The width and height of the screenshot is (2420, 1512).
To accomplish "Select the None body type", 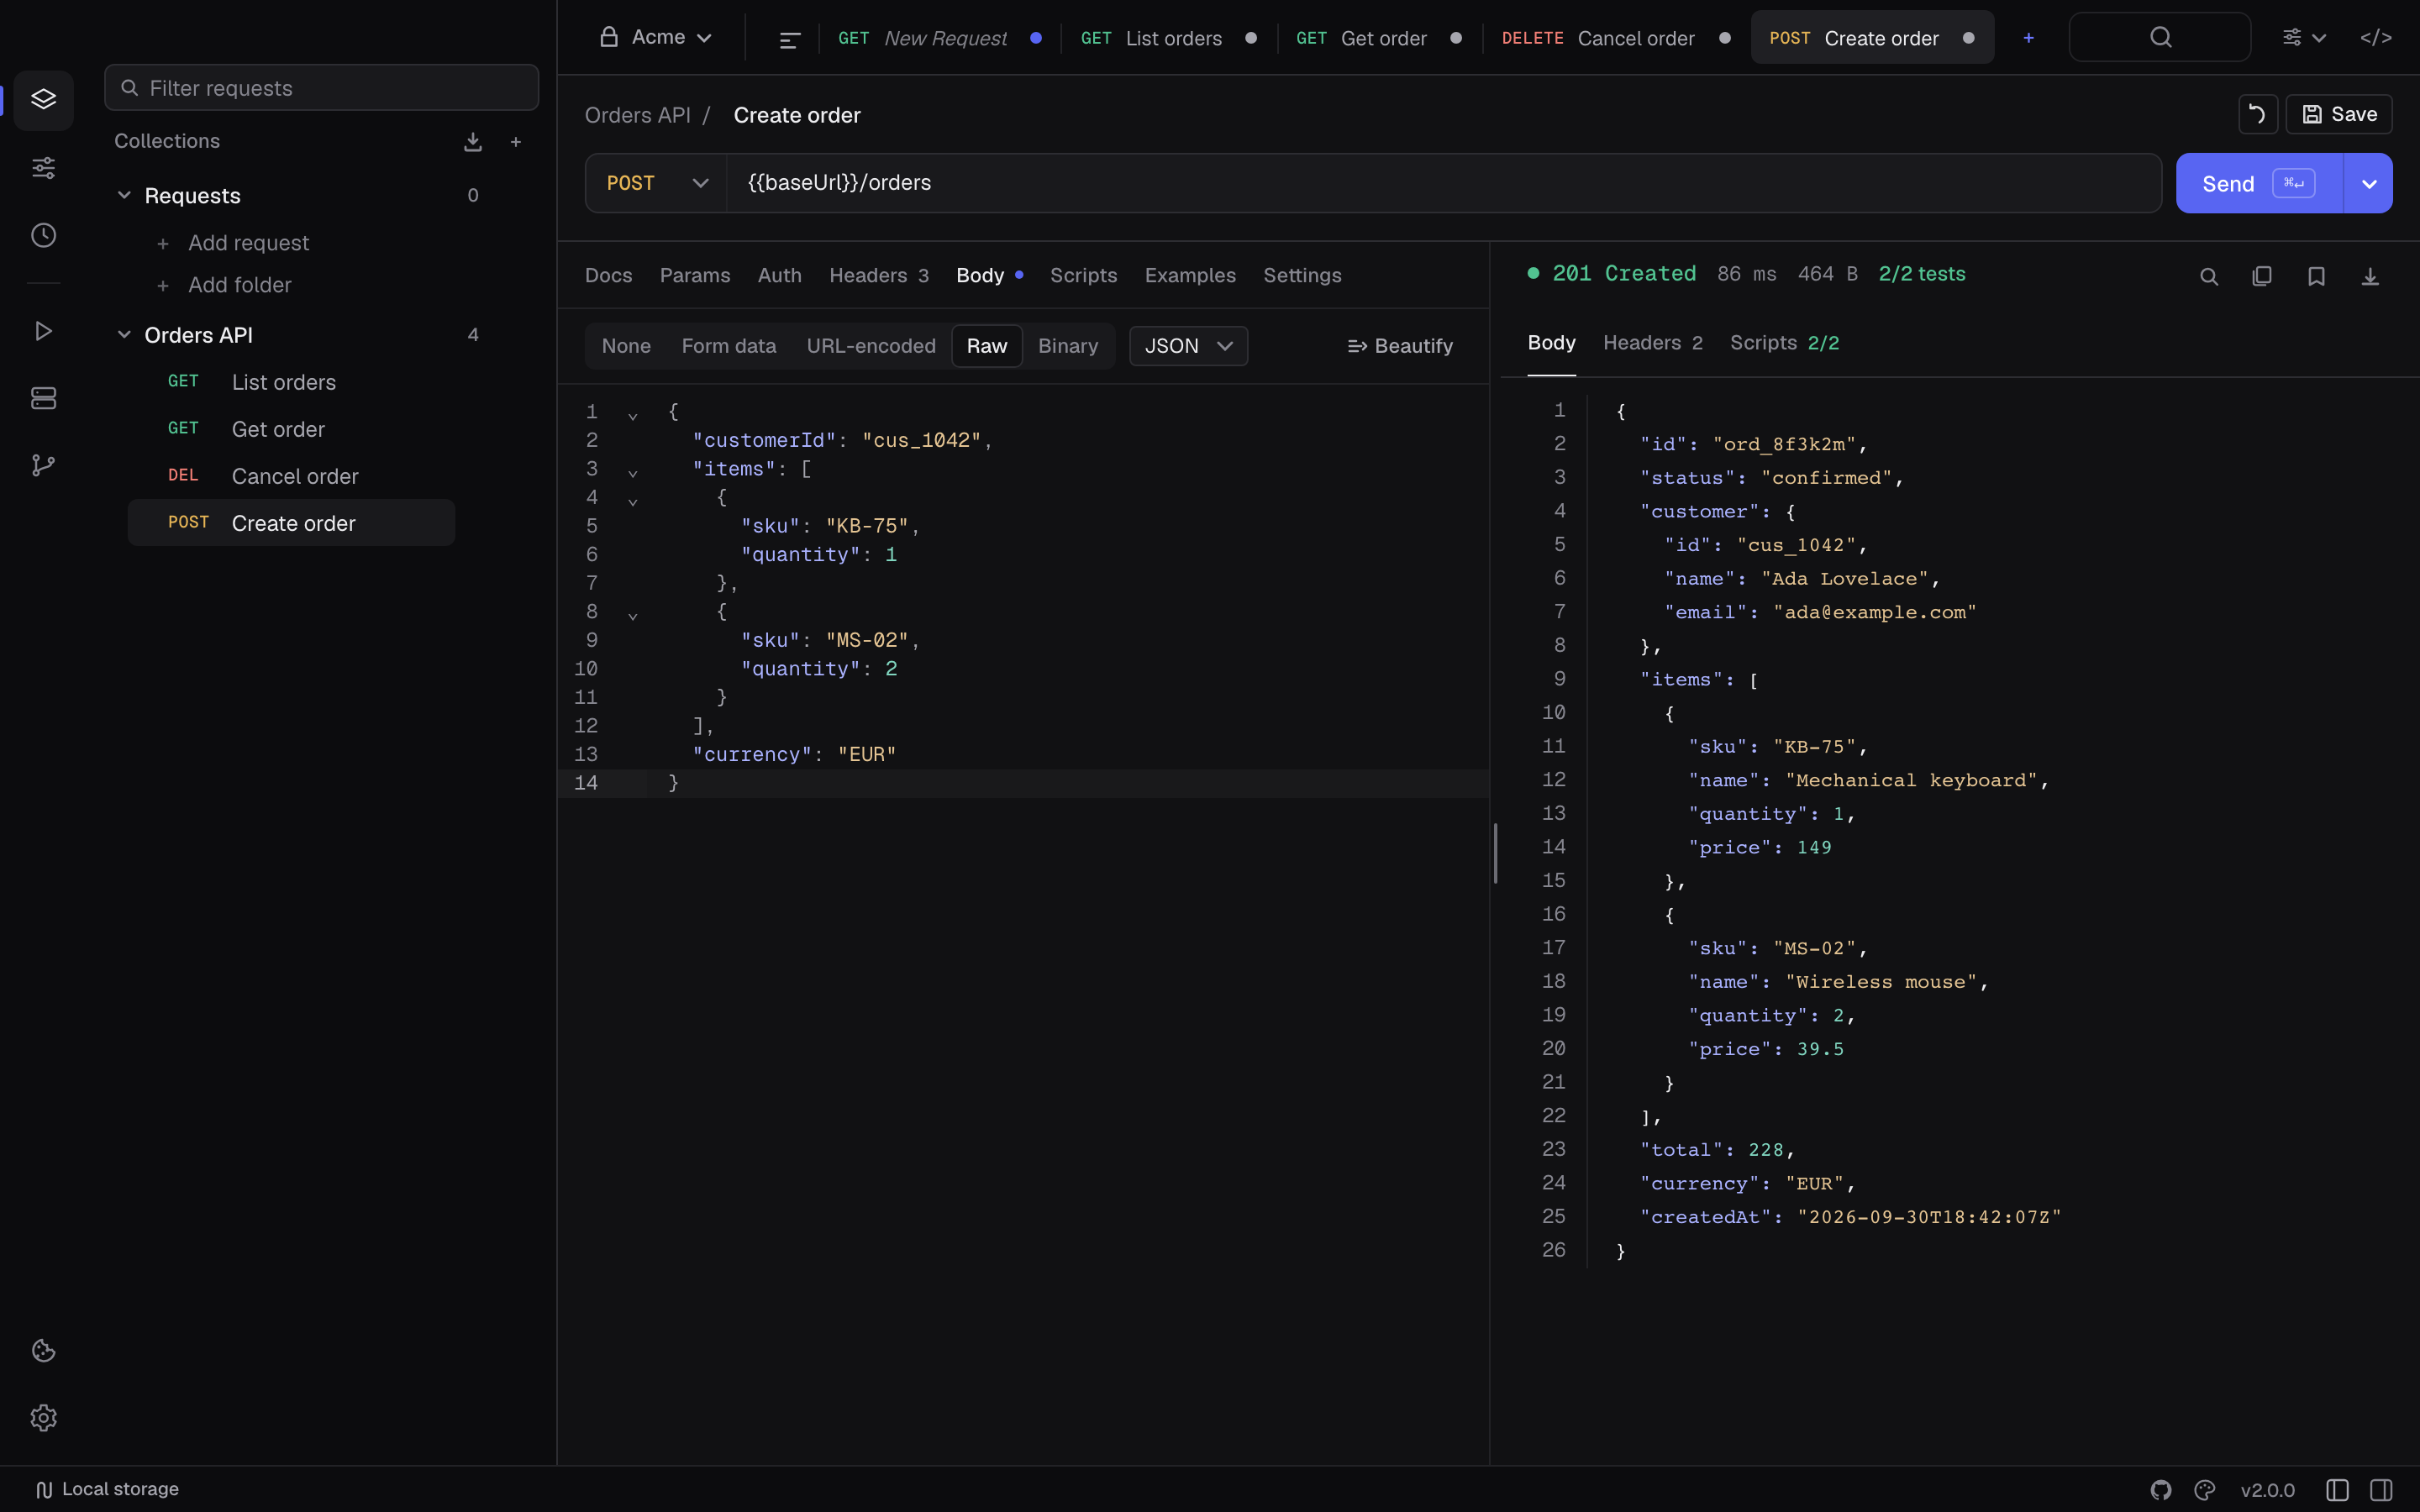I will 626,346.
